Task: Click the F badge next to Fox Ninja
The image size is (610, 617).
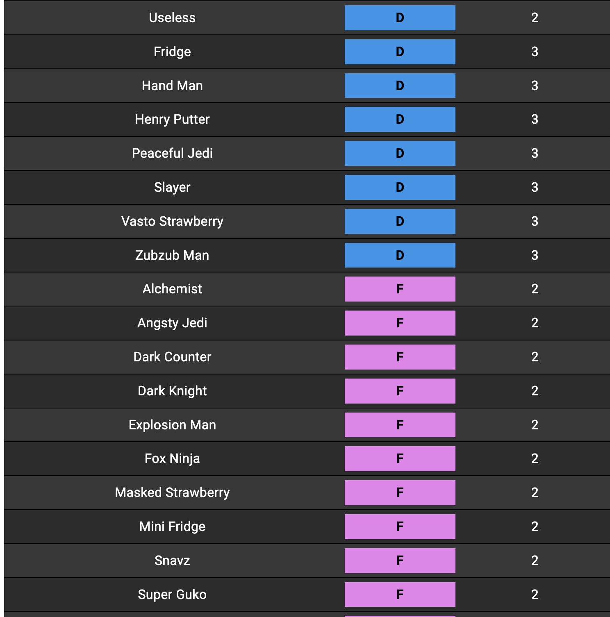Action: point(400,458)
